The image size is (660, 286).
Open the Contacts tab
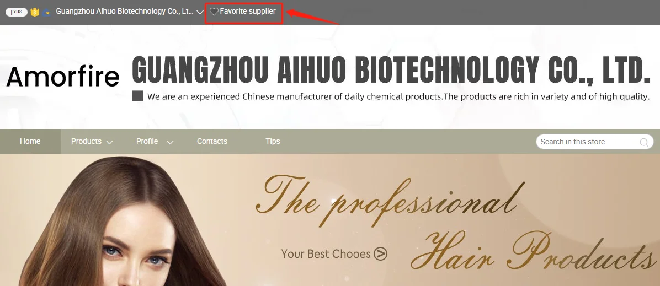[x=212, y=141]
